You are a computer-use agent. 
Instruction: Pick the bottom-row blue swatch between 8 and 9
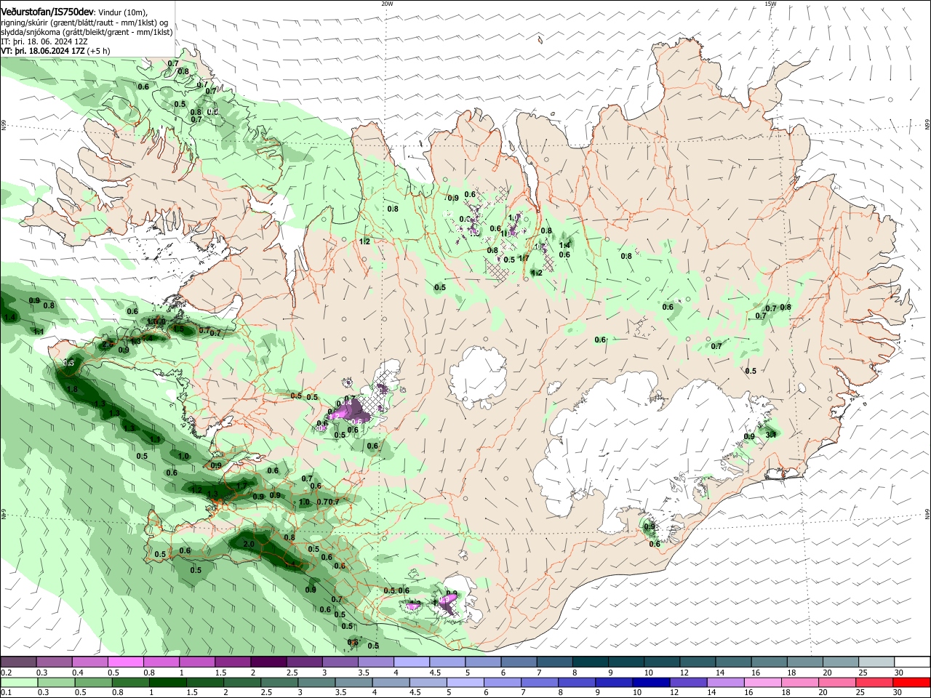(x=576, y=682)
